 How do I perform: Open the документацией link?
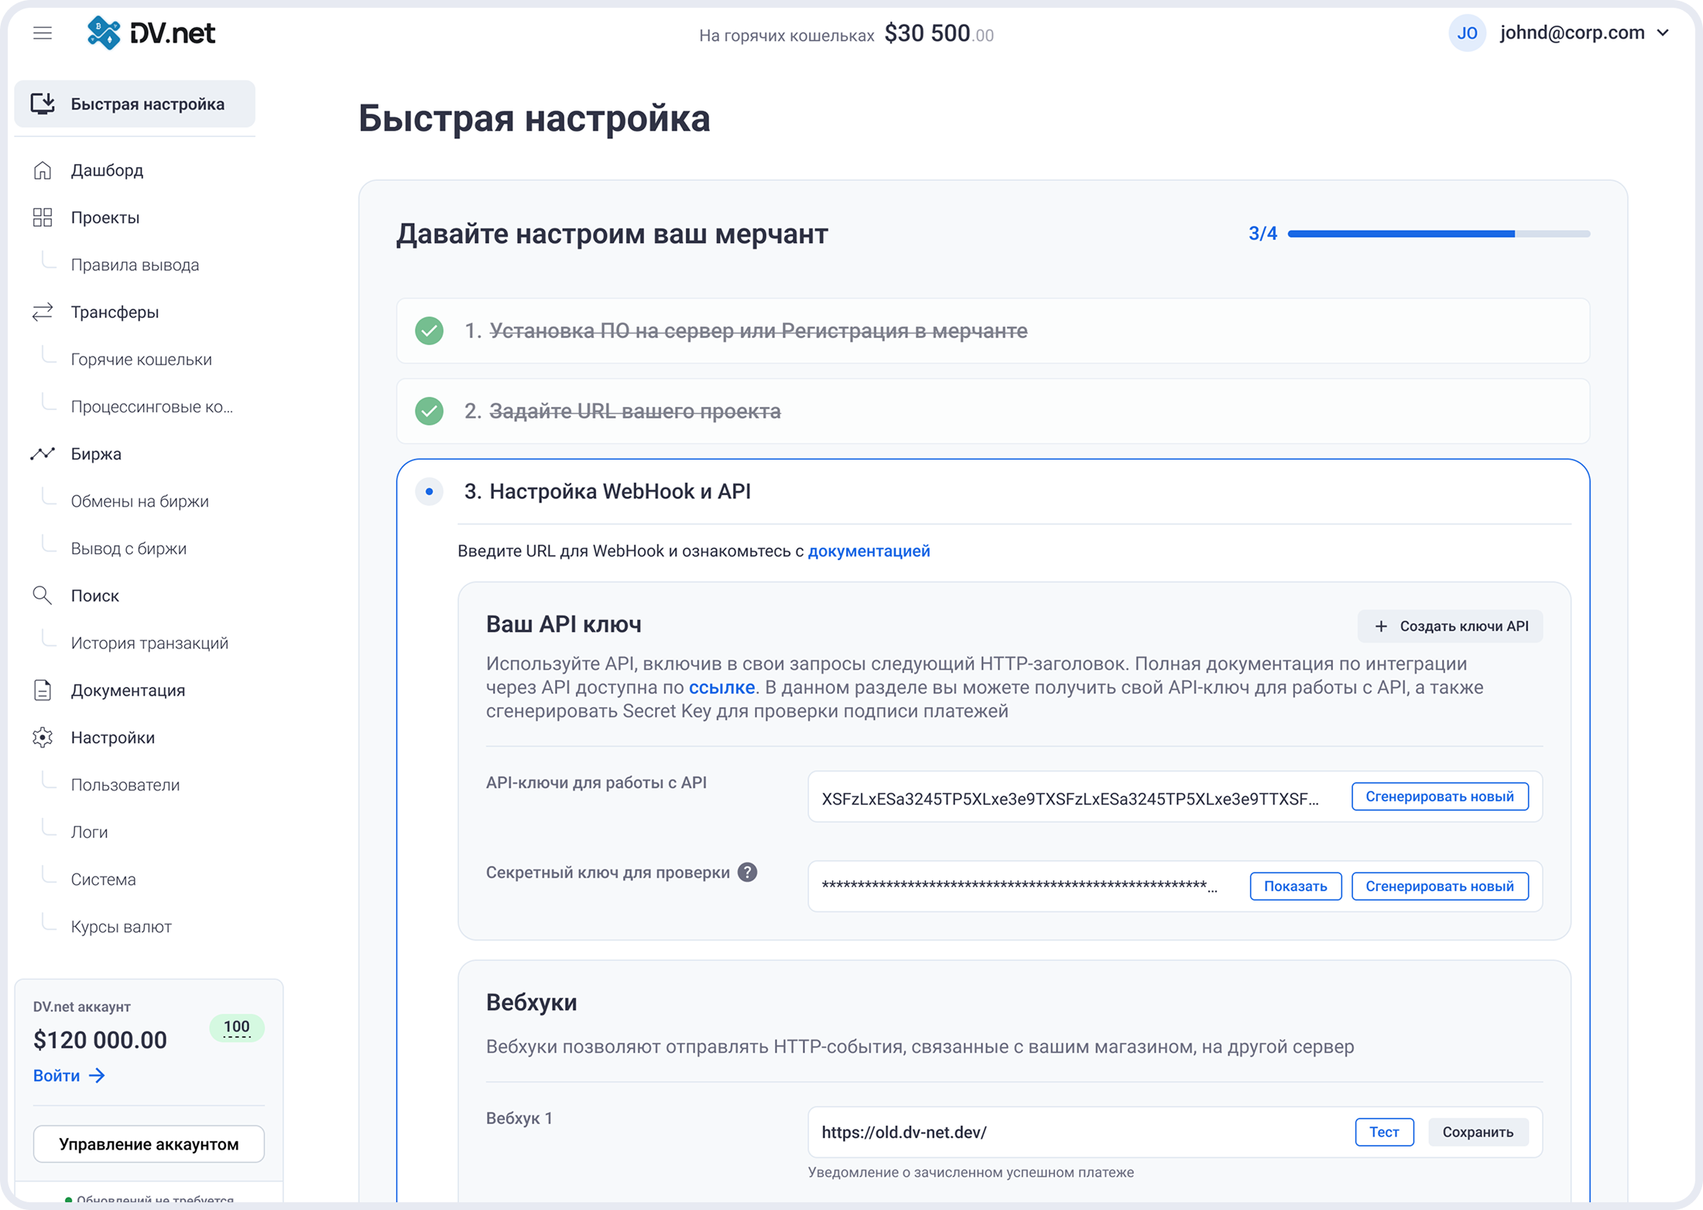pos(869,551)
